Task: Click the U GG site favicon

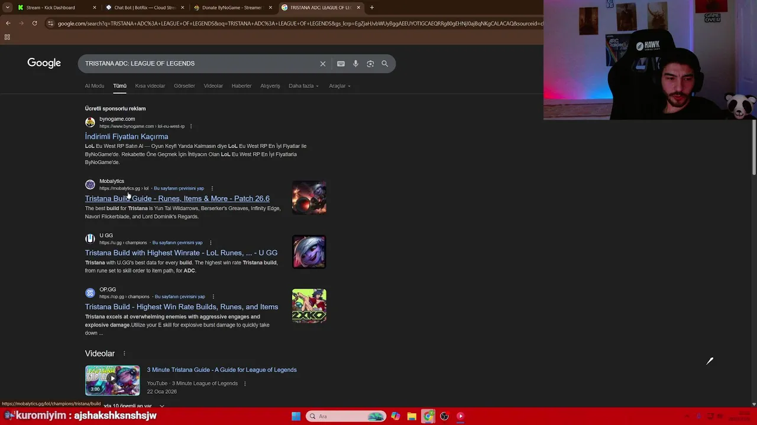Action: [x=90, y=238]
